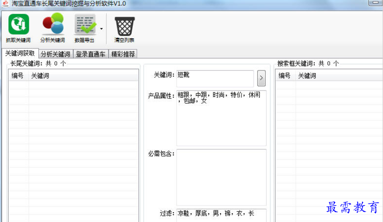The width and height of the screenshot is (383, 222).
Task: Click the arrow button beside 关键词 field
Action: click(x=262, y=78)
